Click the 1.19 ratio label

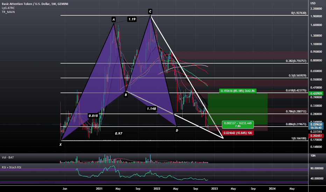pyautogui.click(x=132, y=19)
